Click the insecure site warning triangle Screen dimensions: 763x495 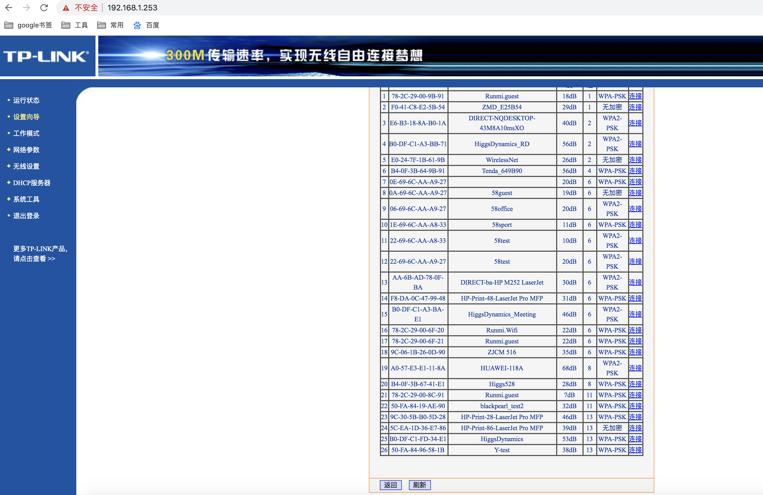point(66,8)
